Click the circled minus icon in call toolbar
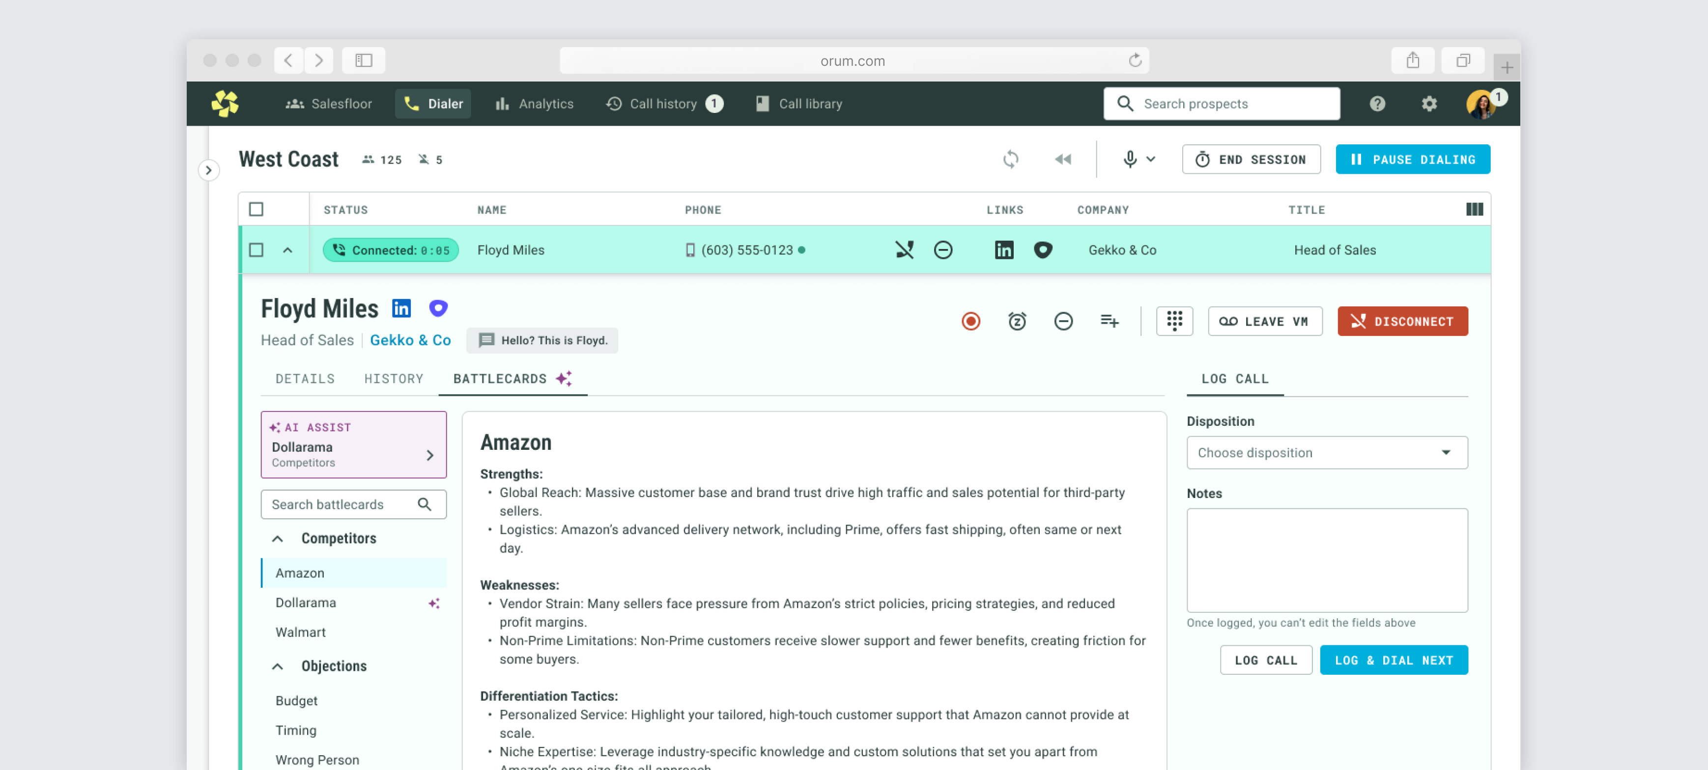Image resolution: width=1708 pixels, height=770 pixels. [1063, 321]
